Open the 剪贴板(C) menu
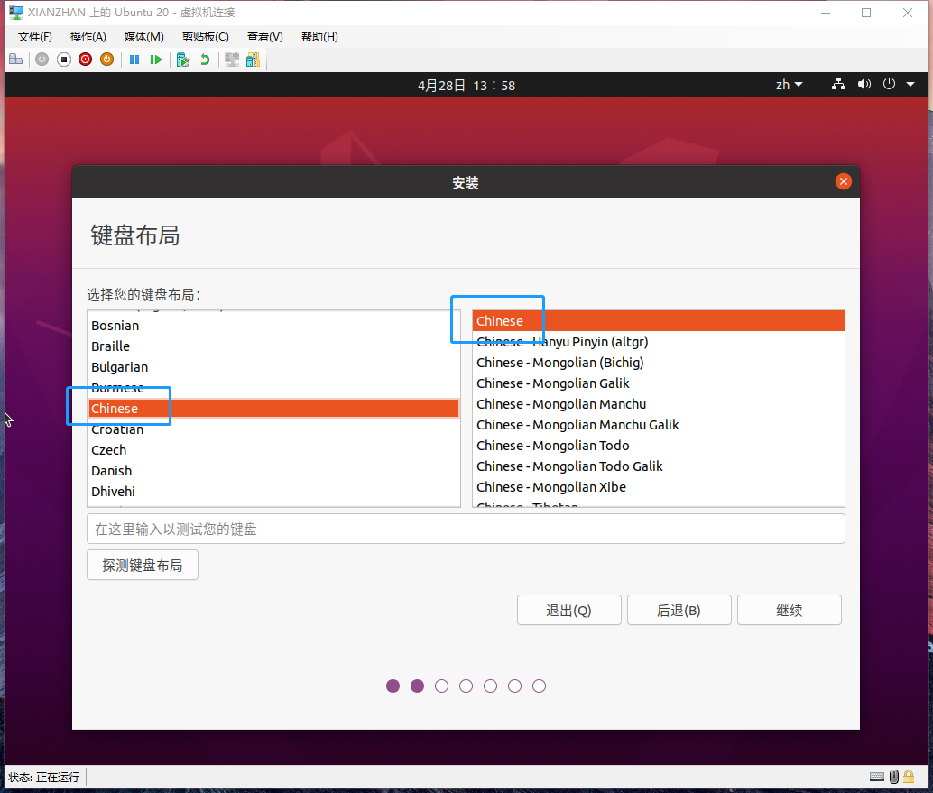 (x=205, y=37)
